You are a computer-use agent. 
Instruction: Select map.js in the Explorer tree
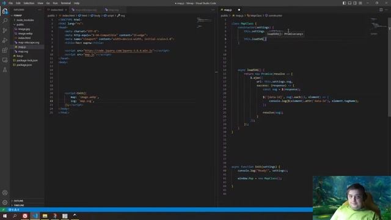point(22,47)
